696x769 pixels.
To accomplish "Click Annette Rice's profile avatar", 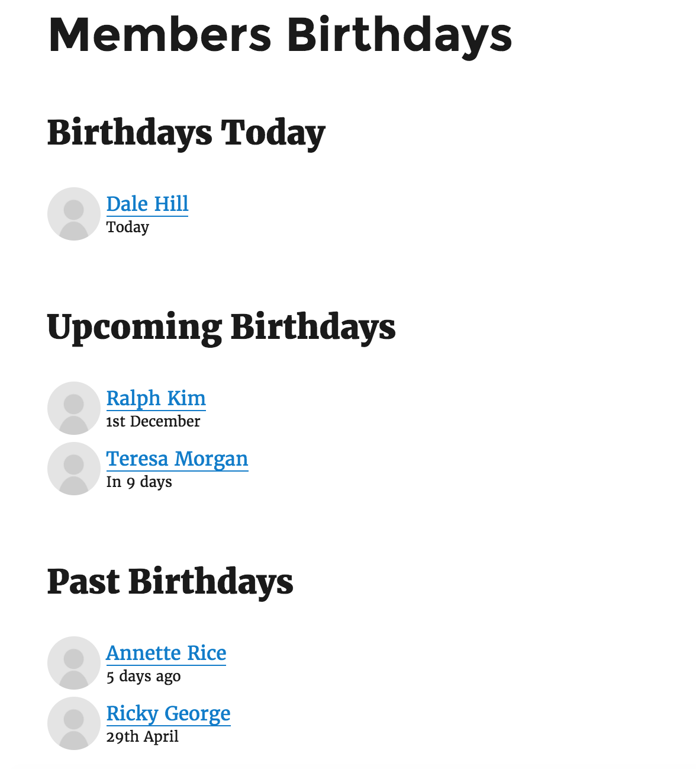I will pyautogui.click(x=73, y=663).
